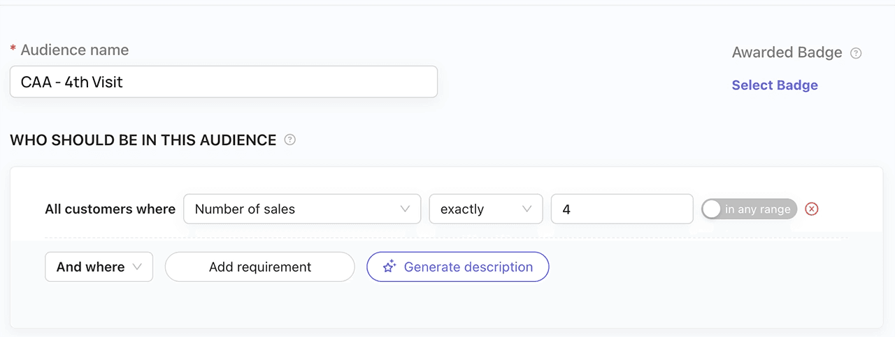Click the All customers where label
The height and width of the screenshot is (337, 895).
point(110,209)
